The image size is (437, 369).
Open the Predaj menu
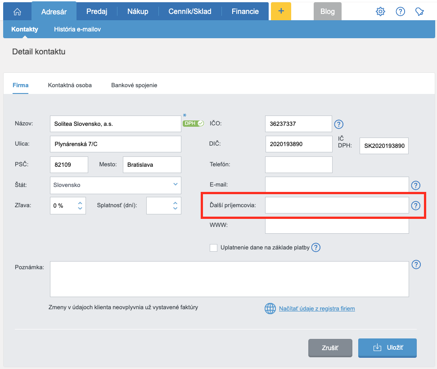[97, 12]
